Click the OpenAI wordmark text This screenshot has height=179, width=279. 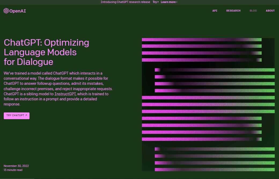pos(18,11)
